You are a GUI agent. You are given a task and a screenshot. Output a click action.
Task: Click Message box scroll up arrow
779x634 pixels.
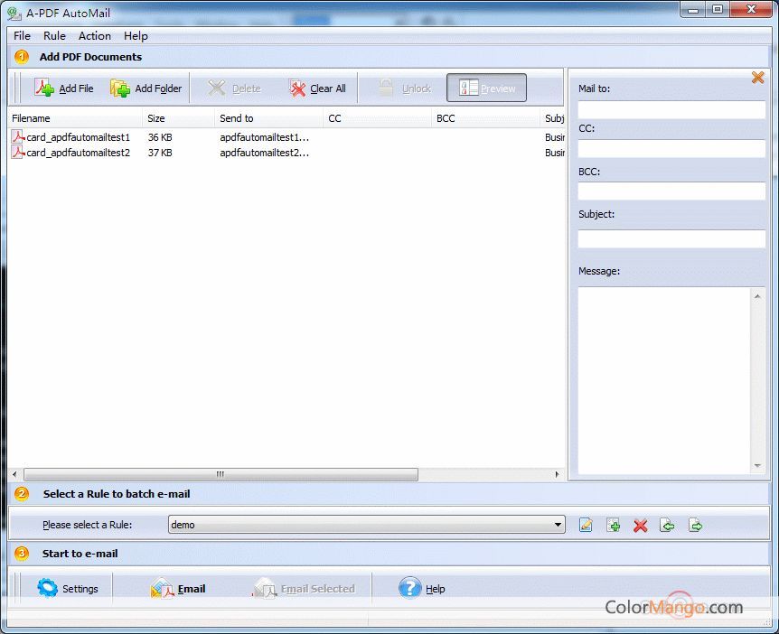757,296
